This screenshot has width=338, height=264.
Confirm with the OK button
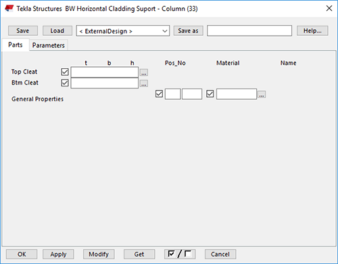[22, 254]
